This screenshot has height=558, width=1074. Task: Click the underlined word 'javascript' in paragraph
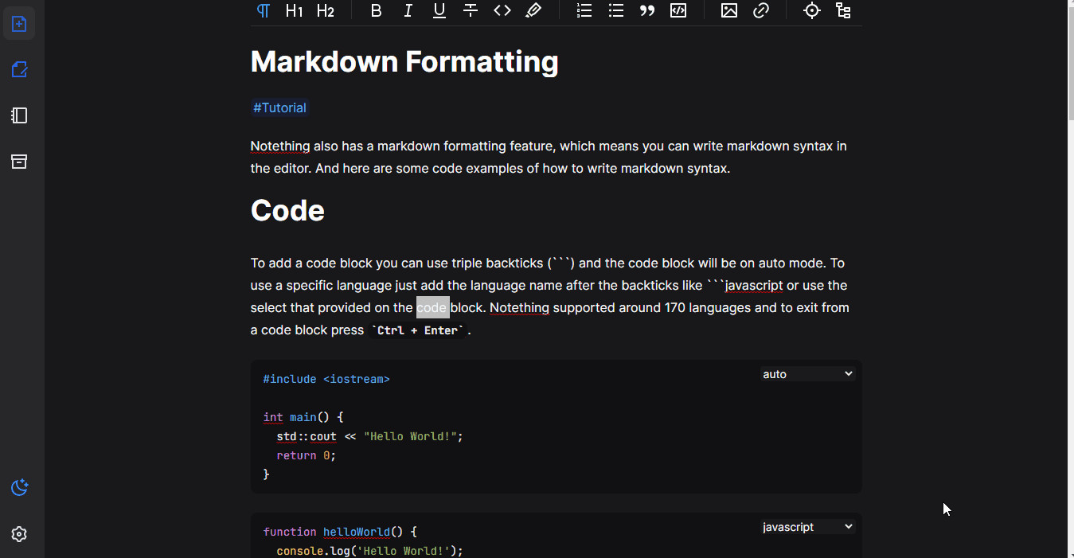tap(754, 285)
